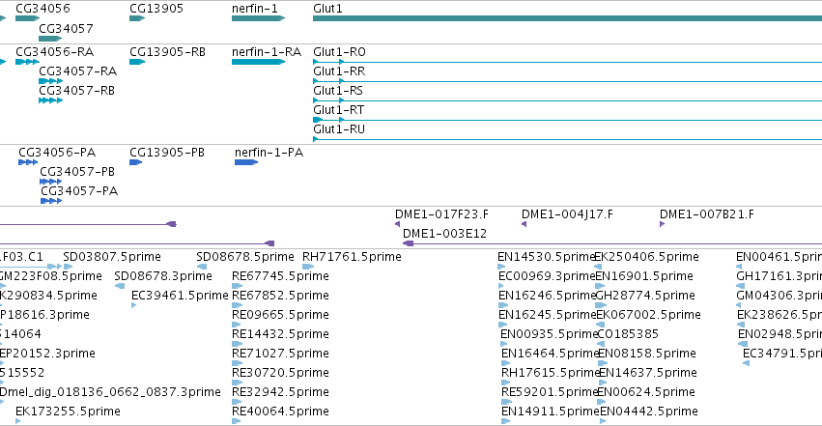The image size is (822, 426).
Task: Click EST RH71761.5prime
Action: (x=352, y=257)
